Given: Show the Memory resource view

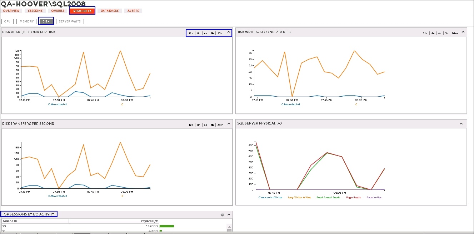Looking at the screenshot, I should pyautogui.click(x=27, y=21).
